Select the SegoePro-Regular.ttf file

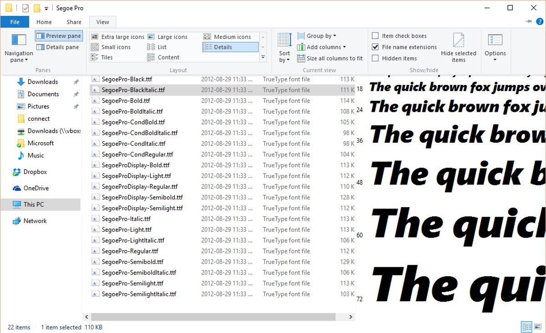pos(130,251)
